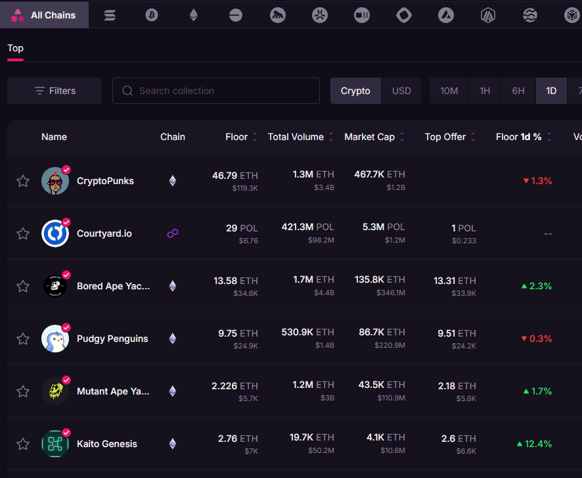Click the 46.79 ETH floor value
The width and height of the screenshot is (582, 478).
(235, 176)
